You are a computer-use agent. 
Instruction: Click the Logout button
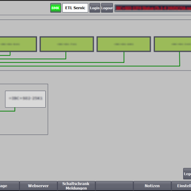(107, 8)
